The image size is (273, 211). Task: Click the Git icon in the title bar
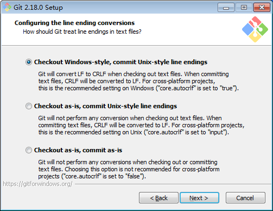click(x=7, y=8)
